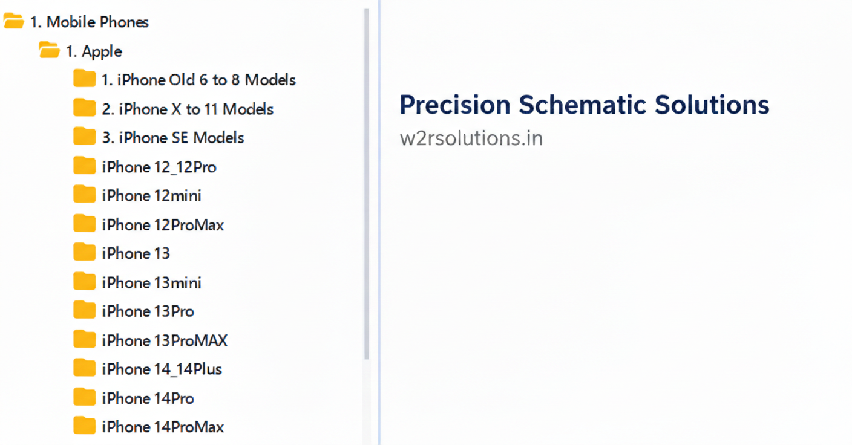Viewport: 852px width, 445px height.
Task: Select the iPhone 13mini folder label
Action: (x=151, y=282)
